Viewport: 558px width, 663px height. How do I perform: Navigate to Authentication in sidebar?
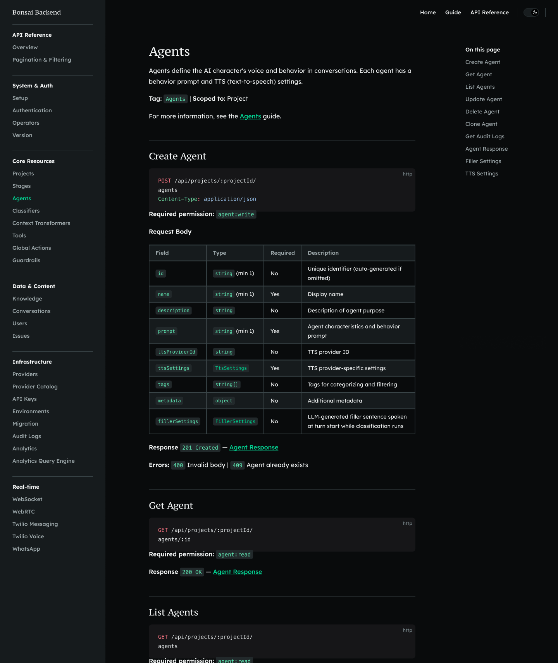coord(32,110)
